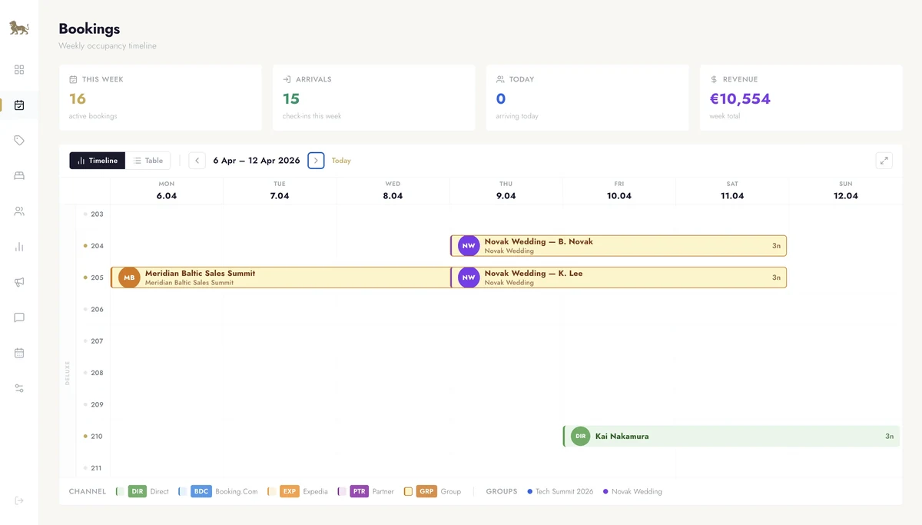Jump to Today
Viewport: 922px width, 525px height.
pos(341,161)
